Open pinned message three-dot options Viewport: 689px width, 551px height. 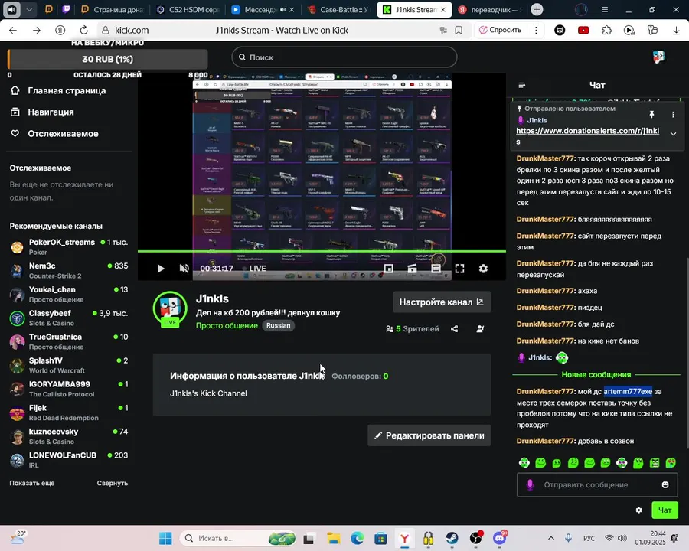pos(673,114)
